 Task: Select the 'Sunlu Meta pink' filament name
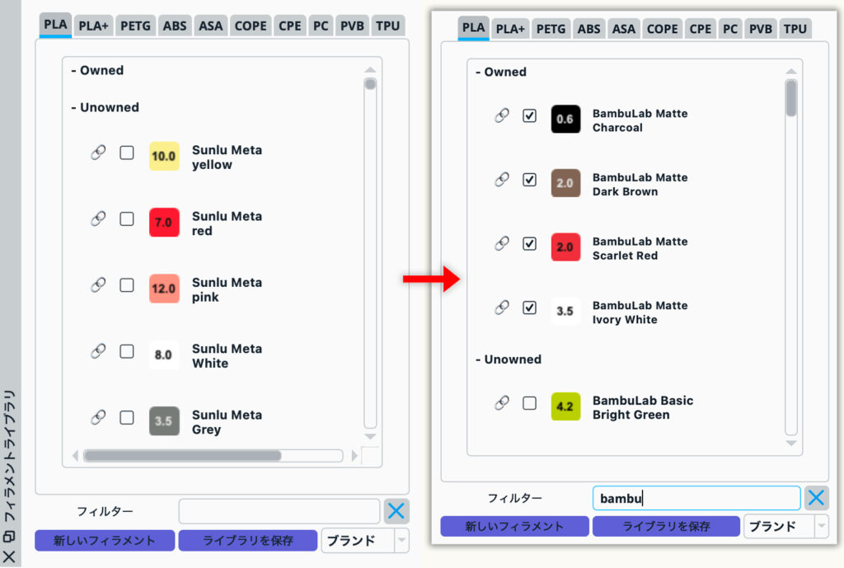tap(227, 289)
